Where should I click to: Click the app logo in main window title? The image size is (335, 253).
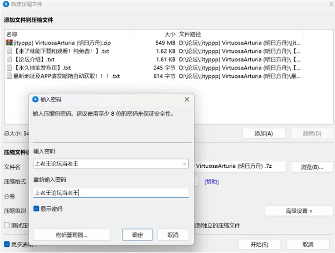click(x=6, y=4)
